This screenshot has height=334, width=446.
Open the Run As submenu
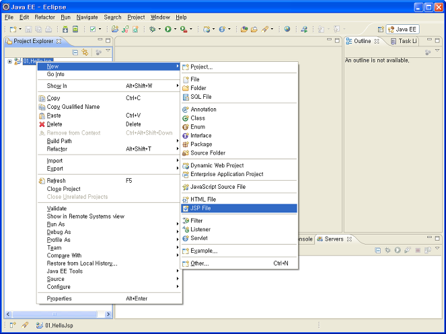pyautogui.click(x=109, y=224)
